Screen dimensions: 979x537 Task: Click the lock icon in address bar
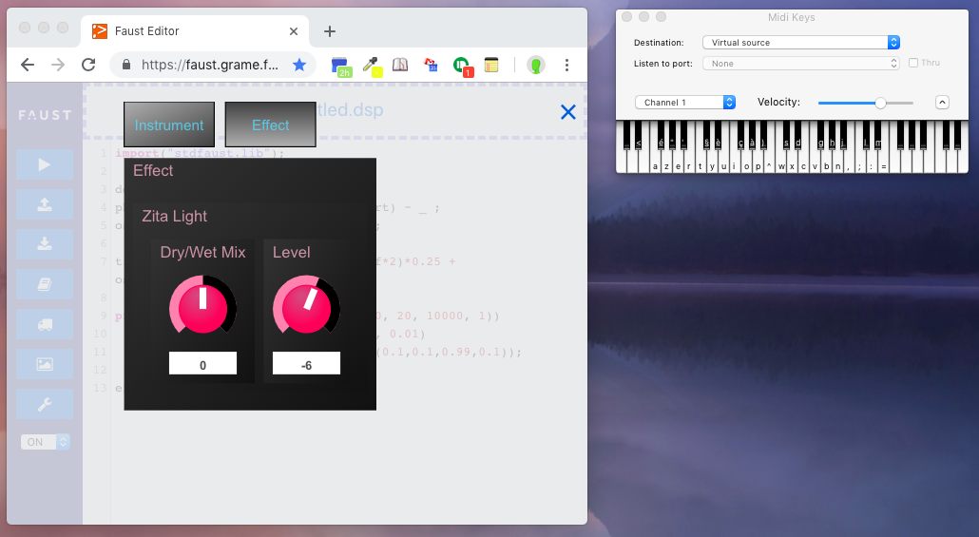coord(126,65)
